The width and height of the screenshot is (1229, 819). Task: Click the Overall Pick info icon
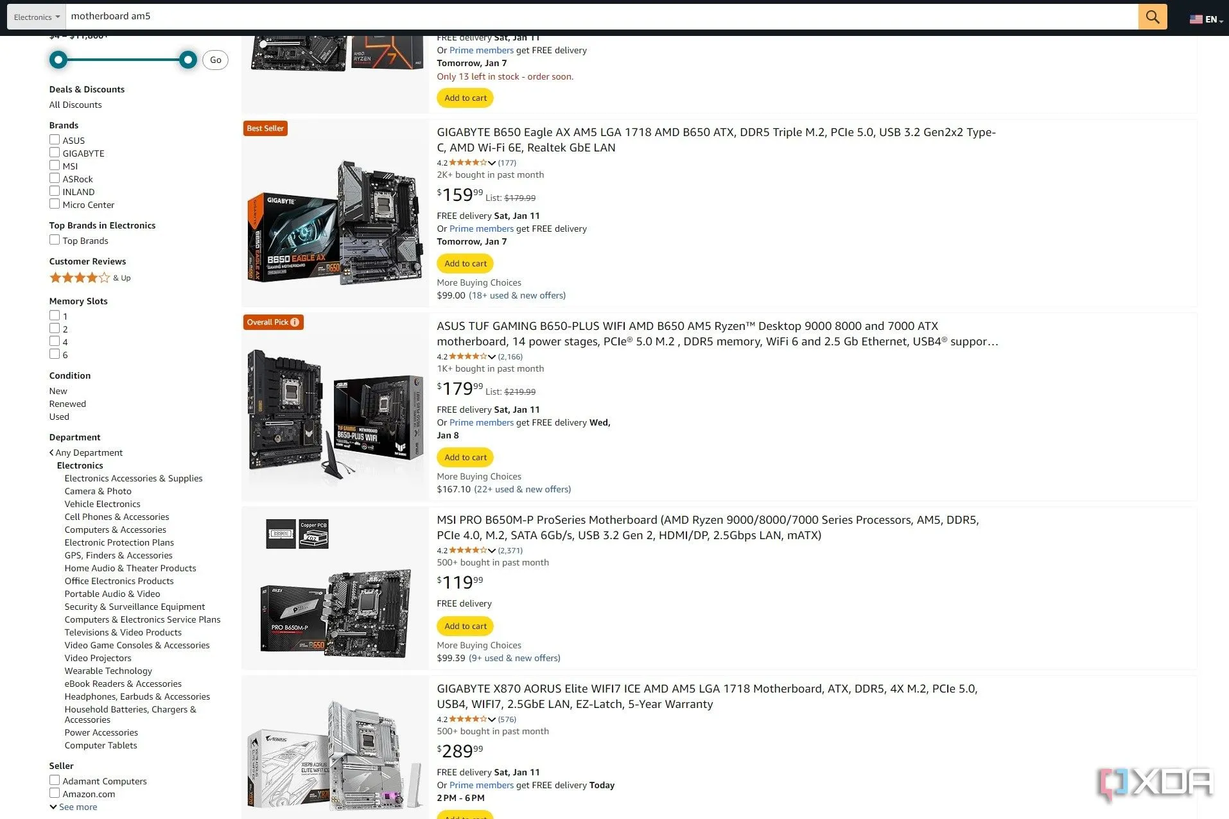pyautogui.click(x=295, y=322)
